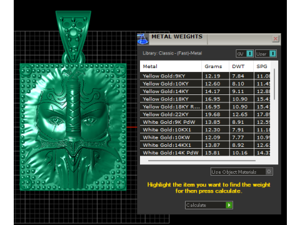The image size is (300, 225).
Task: Toggle Use Object Materials option
Action: point(242,172)
